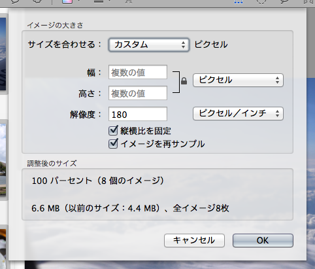
Task: Open the text font 'A' tool
Action: [x=129, y=2]
